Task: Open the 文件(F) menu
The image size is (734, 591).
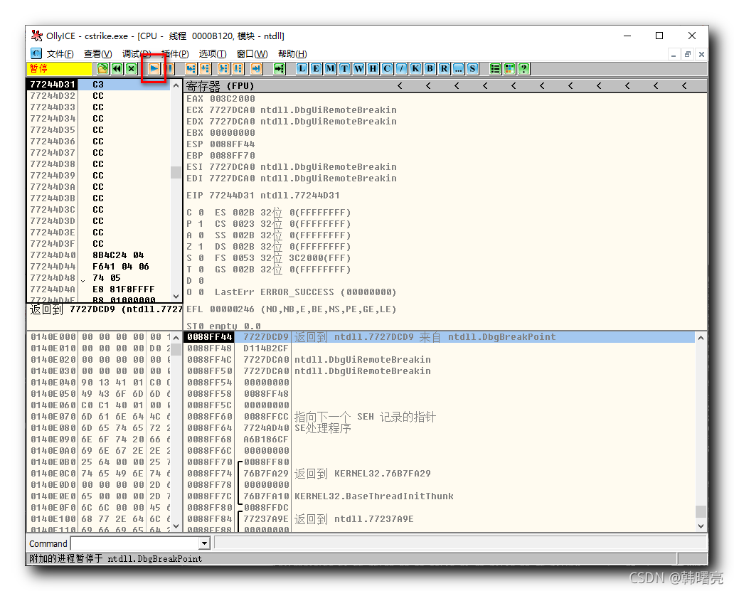Action: click(x=60, y=54)
